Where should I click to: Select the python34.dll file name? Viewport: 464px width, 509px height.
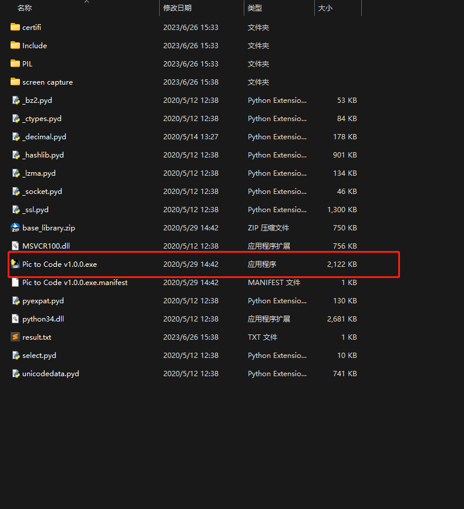click(43, 319)
